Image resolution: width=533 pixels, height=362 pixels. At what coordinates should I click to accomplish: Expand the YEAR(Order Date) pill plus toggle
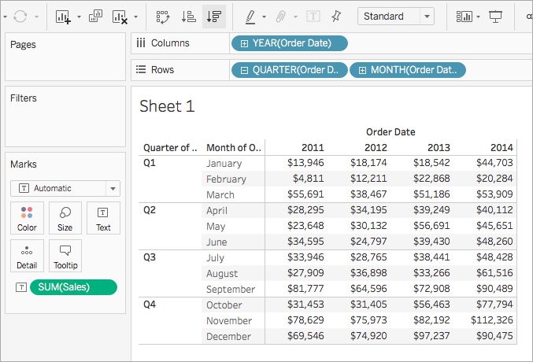coord(244,43)
